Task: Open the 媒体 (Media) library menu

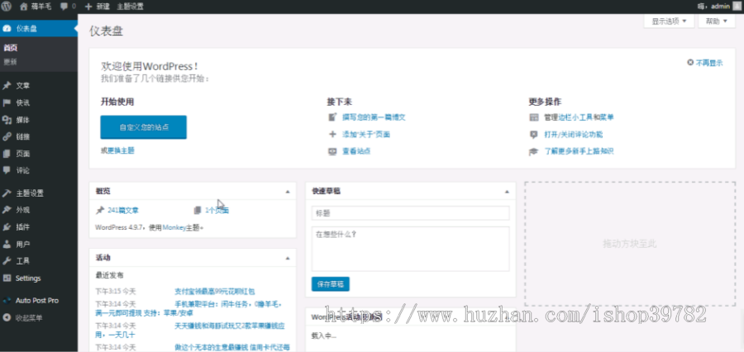Action: (22, 120)
